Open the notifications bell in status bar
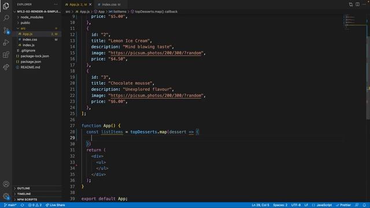 pos(364,205)
